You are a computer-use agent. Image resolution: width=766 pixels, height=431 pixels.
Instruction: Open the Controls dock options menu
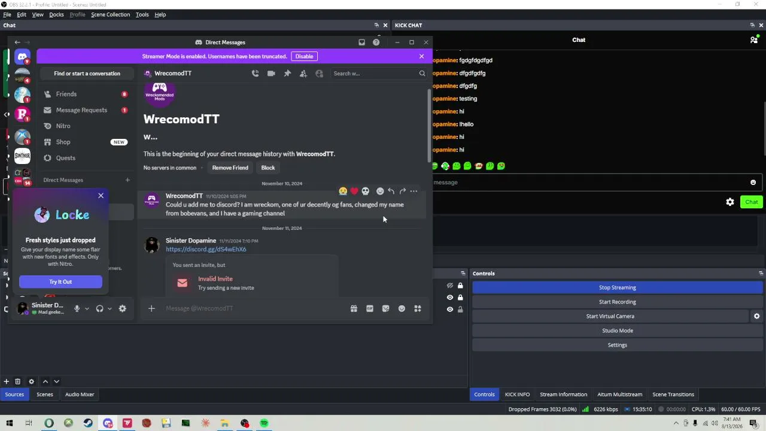[761, 274]
